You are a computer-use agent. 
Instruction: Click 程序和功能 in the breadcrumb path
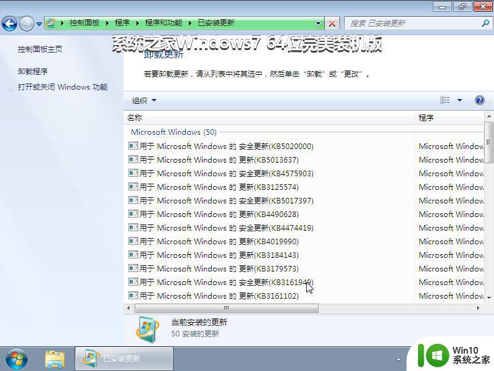coord(163,23)
